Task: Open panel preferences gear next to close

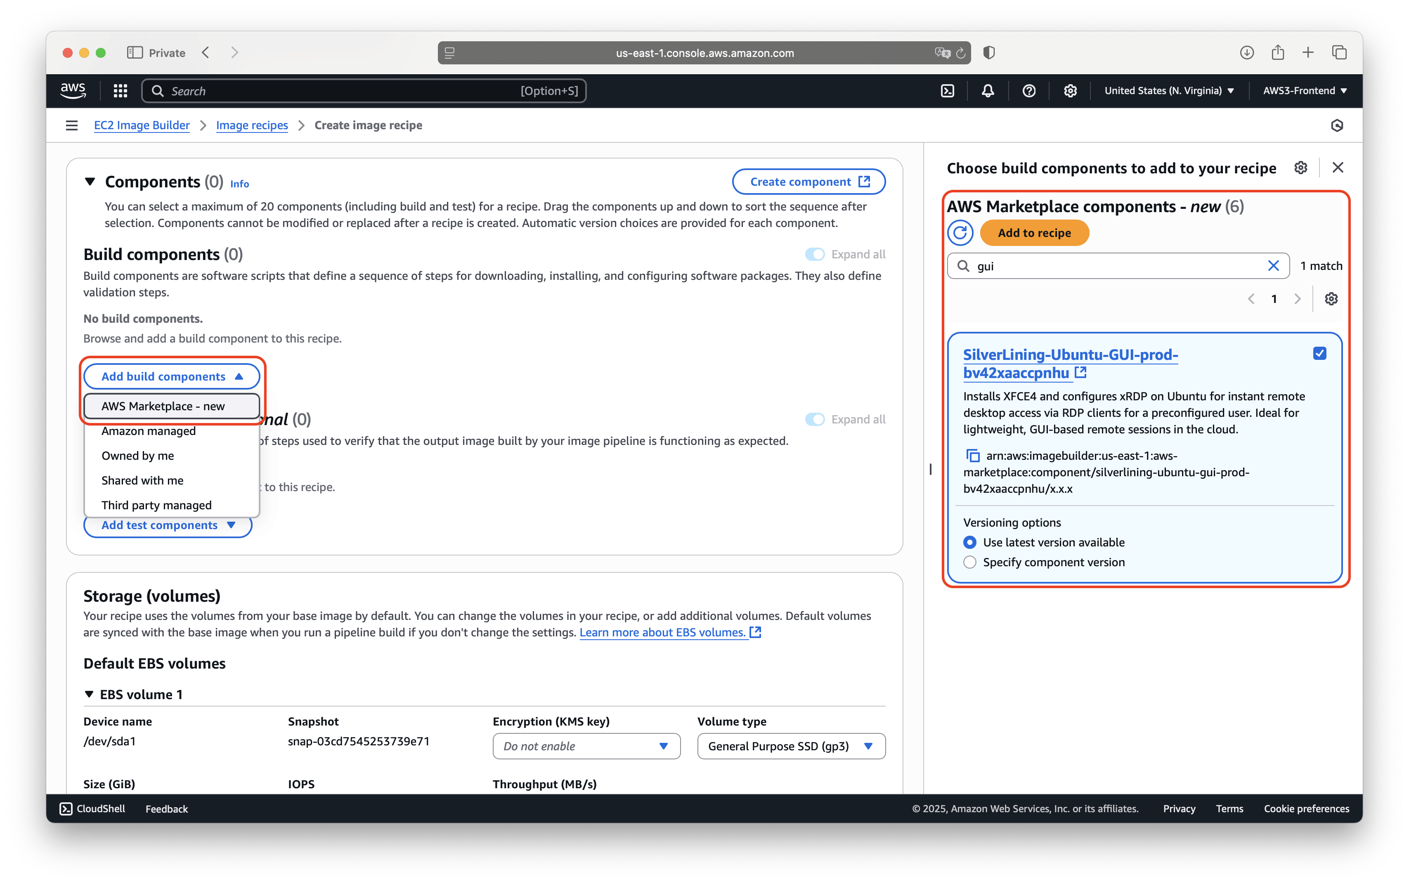Action: point(1300,168)
